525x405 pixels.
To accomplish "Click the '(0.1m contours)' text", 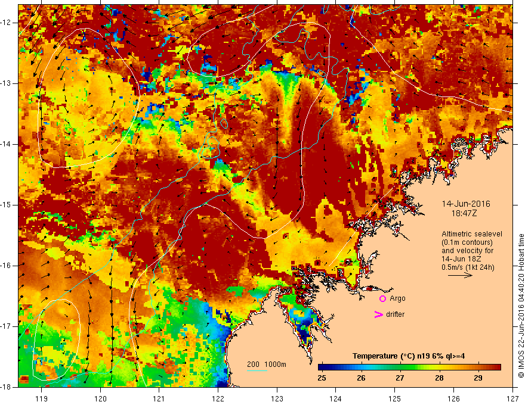I will [x=467, y=242].
